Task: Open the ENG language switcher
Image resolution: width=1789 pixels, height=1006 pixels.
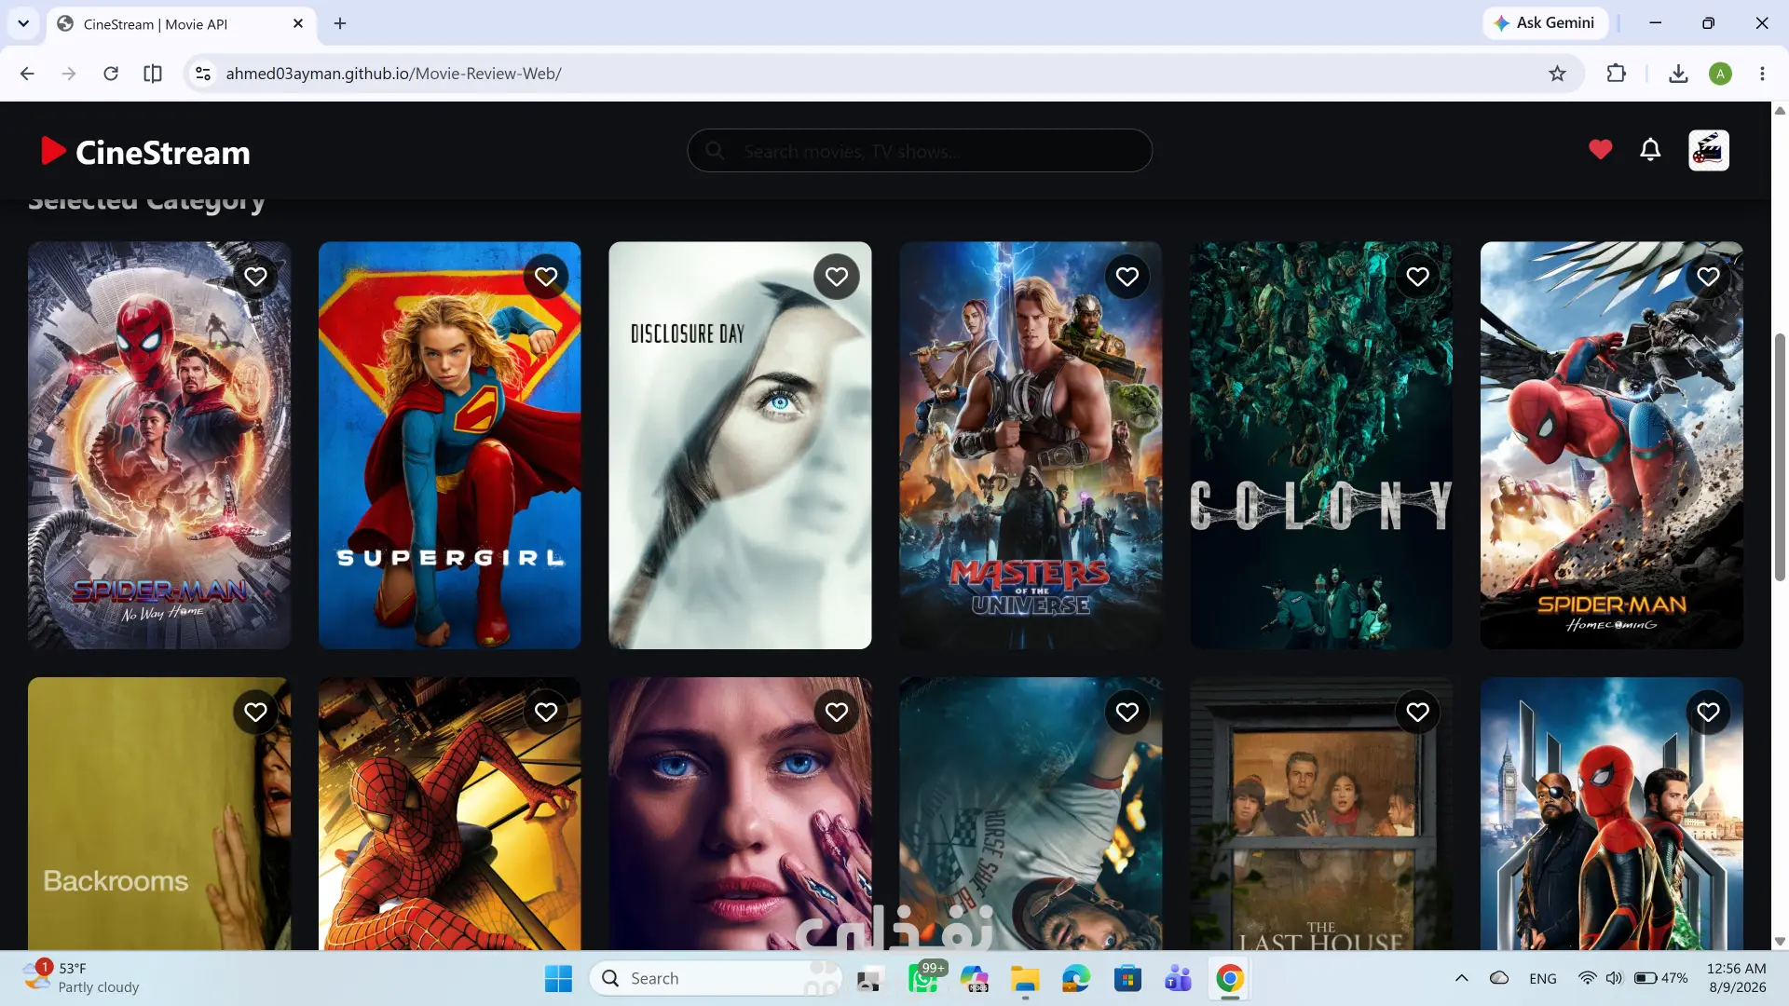Action: pyautogui.click(x=1542, y=978)
